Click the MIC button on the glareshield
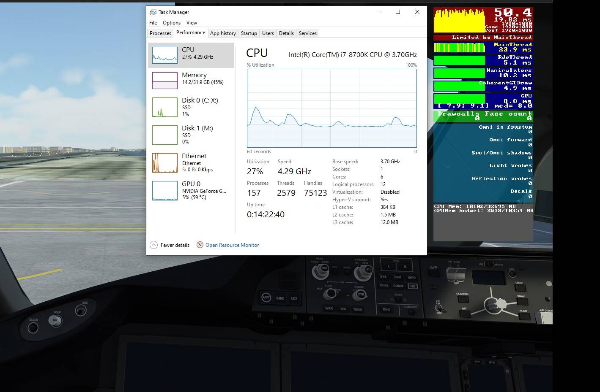The height and width of the screenshot is (392, 600). pos(81,311)
